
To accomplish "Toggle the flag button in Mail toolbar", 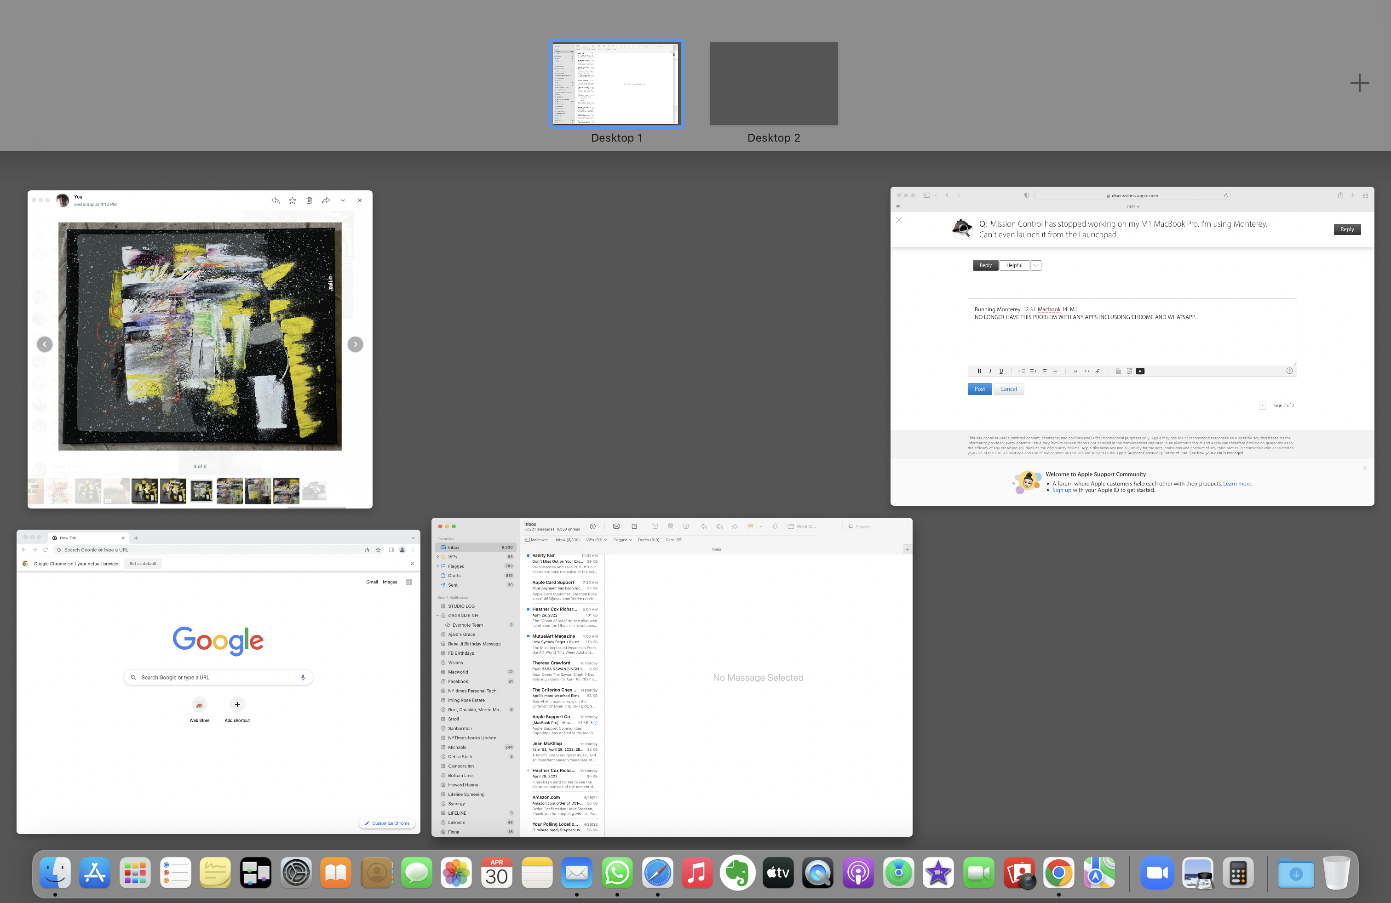I will click(x=750, y=526).
